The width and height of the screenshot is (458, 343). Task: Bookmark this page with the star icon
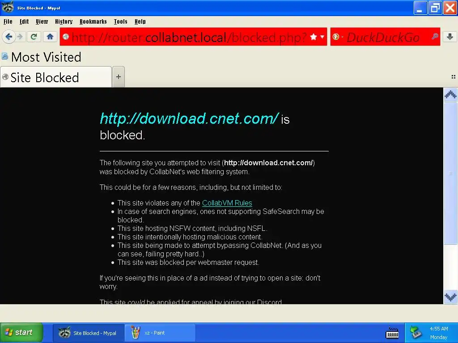click(314, 37)
